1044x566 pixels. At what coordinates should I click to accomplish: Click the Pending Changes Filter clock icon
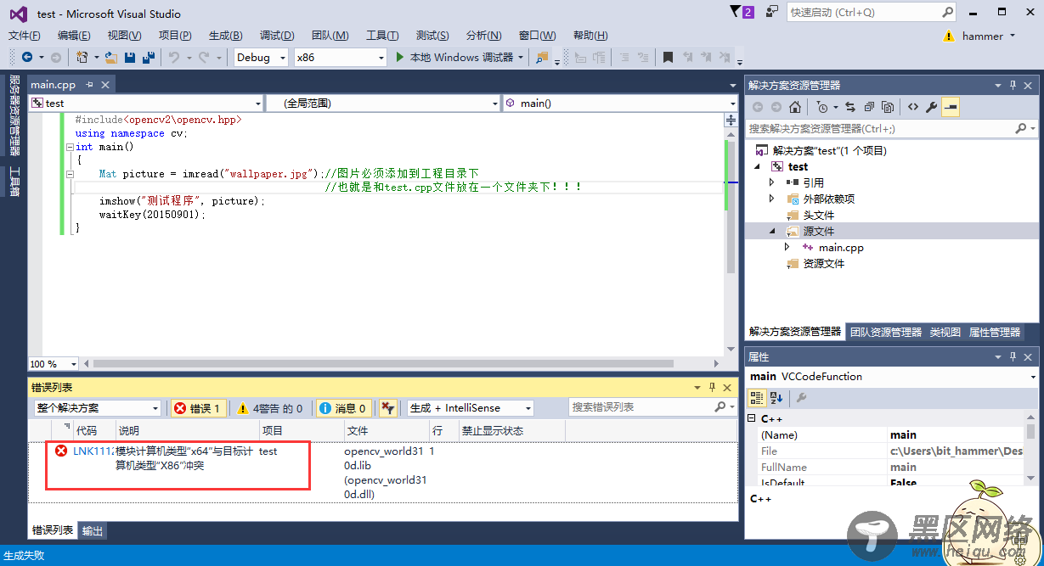click(x=821, y=107)
